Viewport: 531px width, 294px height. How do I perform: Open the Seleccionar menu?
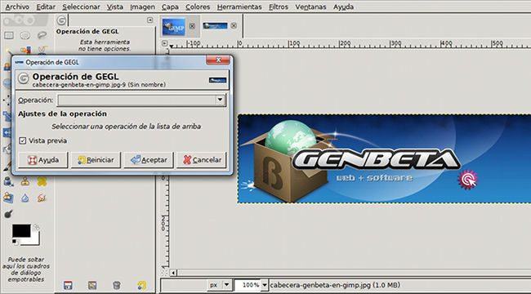[81, 7]
